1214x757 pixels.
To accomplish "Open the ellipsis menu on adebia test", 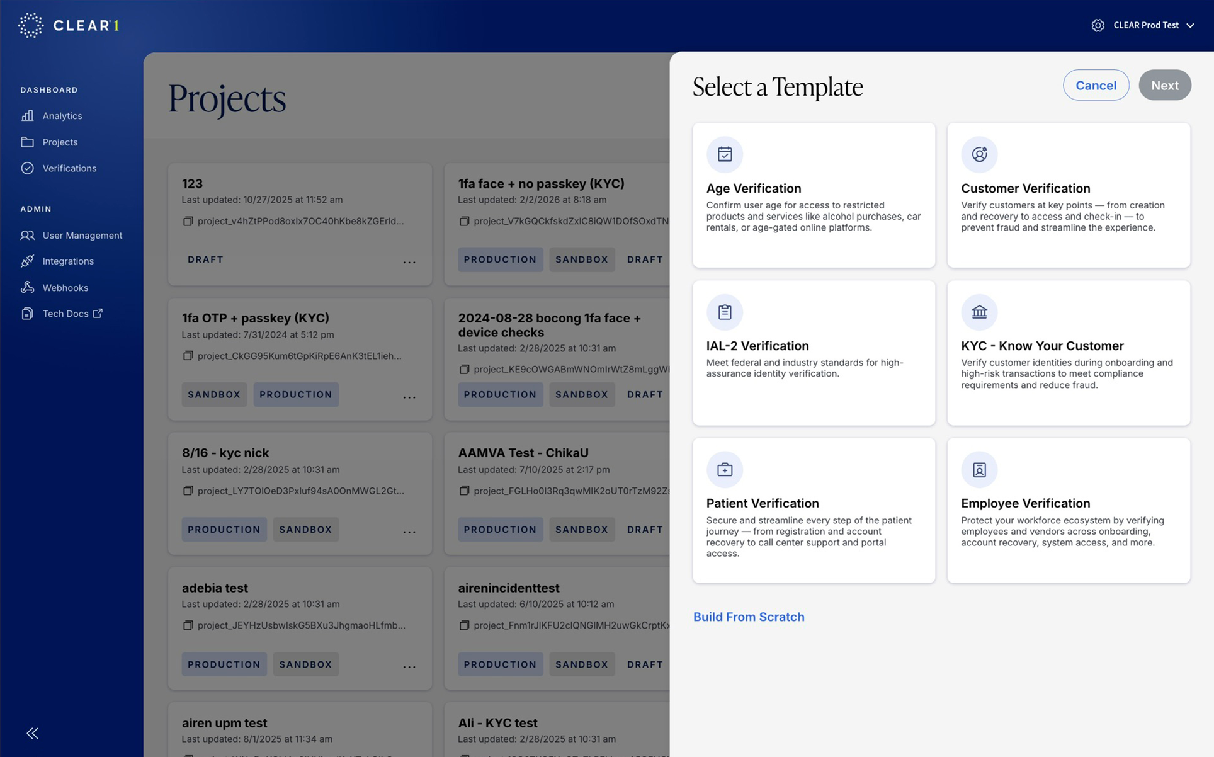I will pos(409,664).
